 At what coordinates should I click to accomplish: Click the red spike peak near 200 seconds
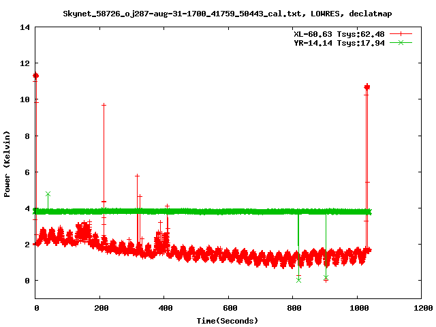click(104, 105)
